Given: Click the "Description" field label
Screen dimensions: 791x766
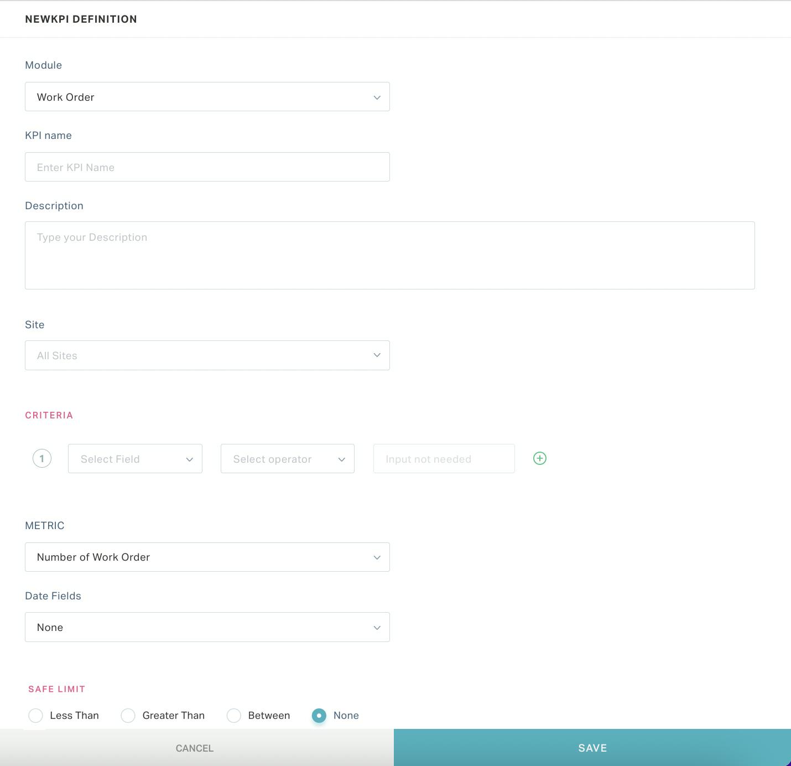Looking at the screenshot, I should pyautogui.click(x=54, y=206).
